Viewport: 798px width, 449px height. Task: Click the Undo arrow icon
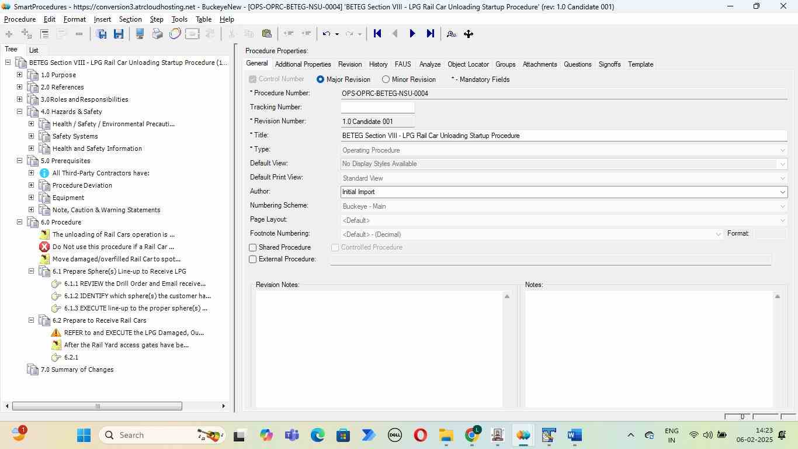click(327, 34)
